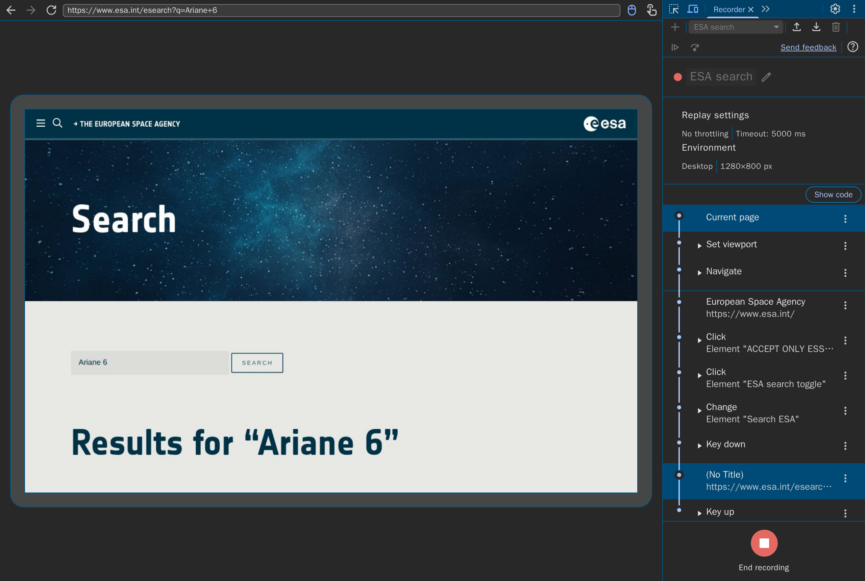
Task: Open the DevTools three-dot customize menu
Action: pyautogui.click(x=854, y=9)
